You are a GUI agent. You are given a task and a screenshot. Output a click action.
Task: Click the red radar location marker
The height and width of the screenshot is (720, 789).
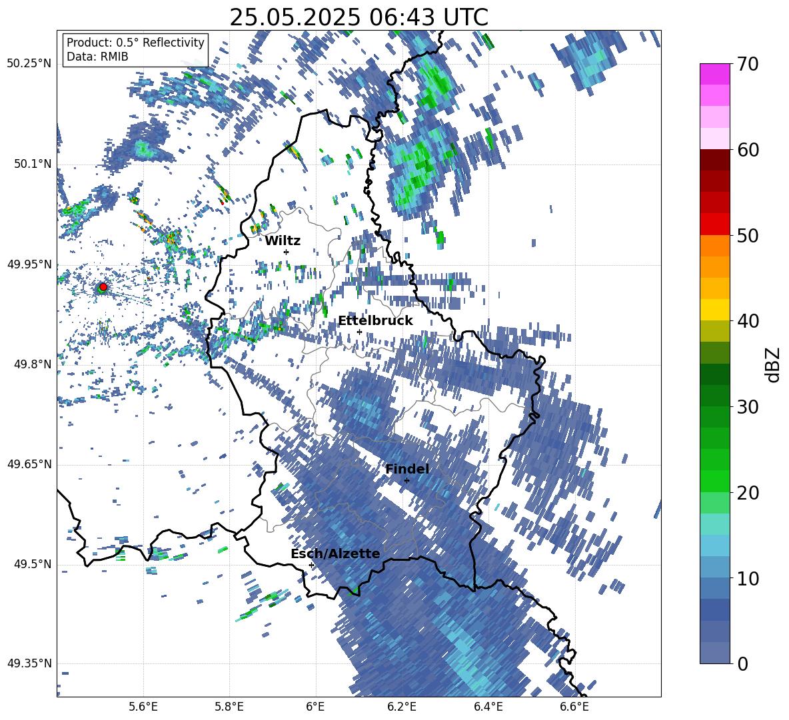tap(103, 287)
